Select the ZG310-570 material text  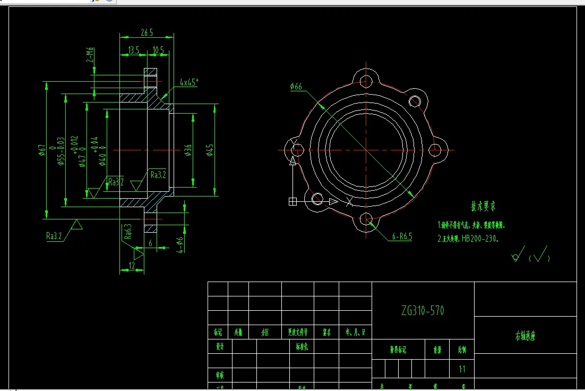coord(423,310)
